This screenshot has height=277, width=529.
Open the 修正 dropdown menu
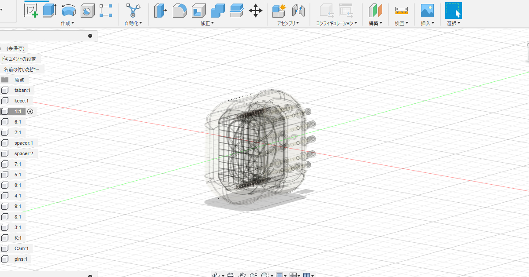click(x=207, y=23)
